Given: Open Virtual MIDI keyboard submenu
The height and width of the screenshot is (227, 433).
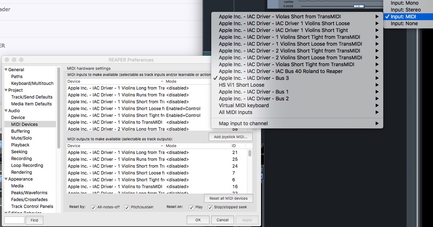Looking at the screenshot, I should 297,105.
